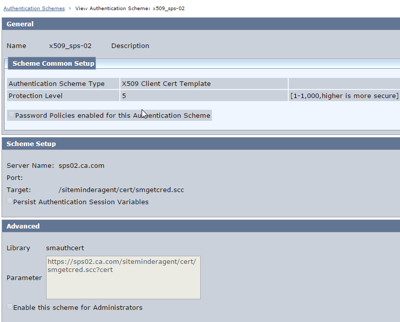
Task: Click the Scheme Setup section header
Action: pyautogui.click(x=201, y=144)
